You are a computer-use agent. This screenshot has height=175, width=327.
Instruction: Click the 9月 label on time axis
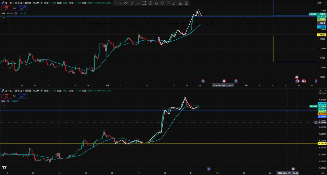[x=246, y=85]
